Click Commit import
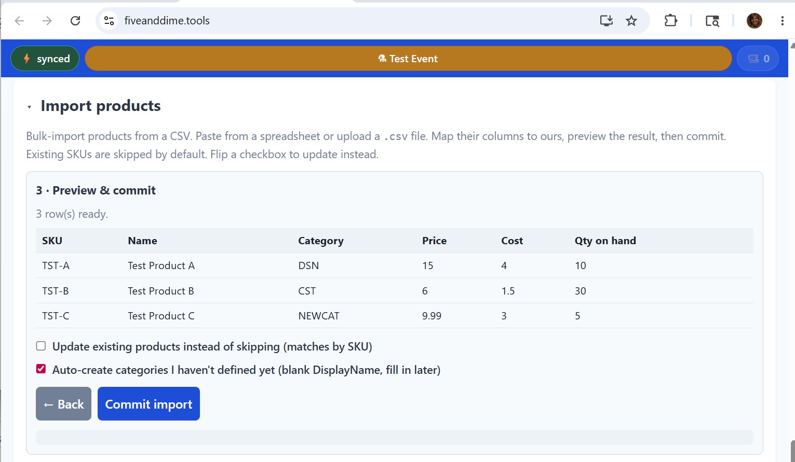The image size is (795, 462). click(149, 404)
